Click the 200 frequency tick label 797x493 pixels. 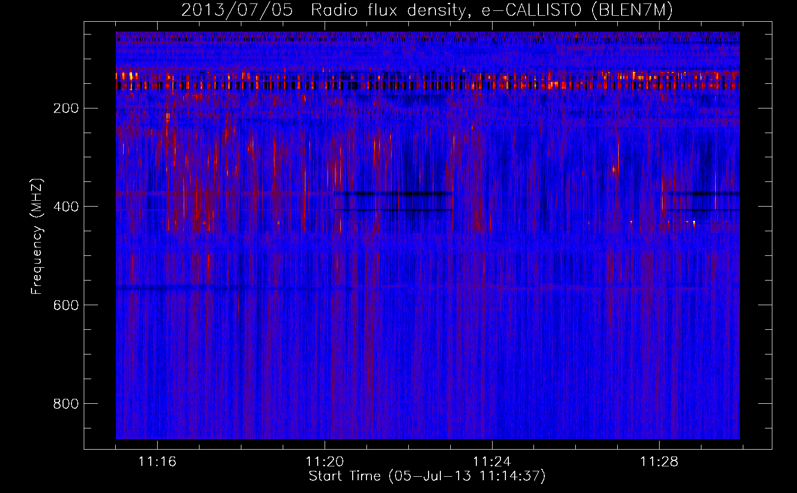tap(65, 108)
